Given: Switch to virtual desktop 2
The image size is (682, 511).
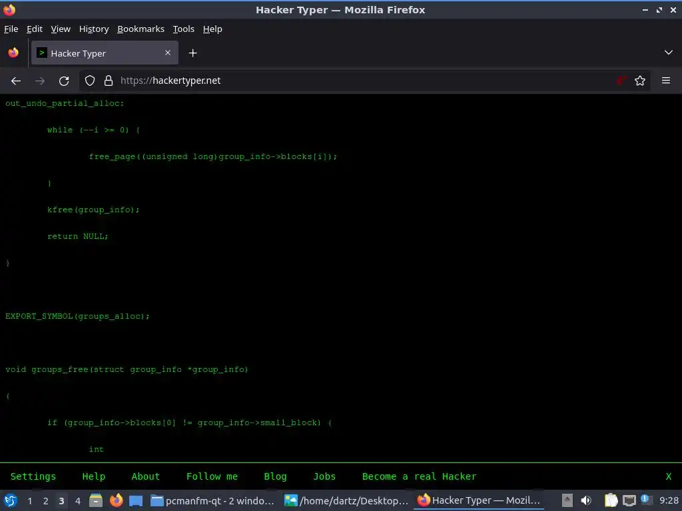Looking at the screenshot, I should tap(46, 501).
